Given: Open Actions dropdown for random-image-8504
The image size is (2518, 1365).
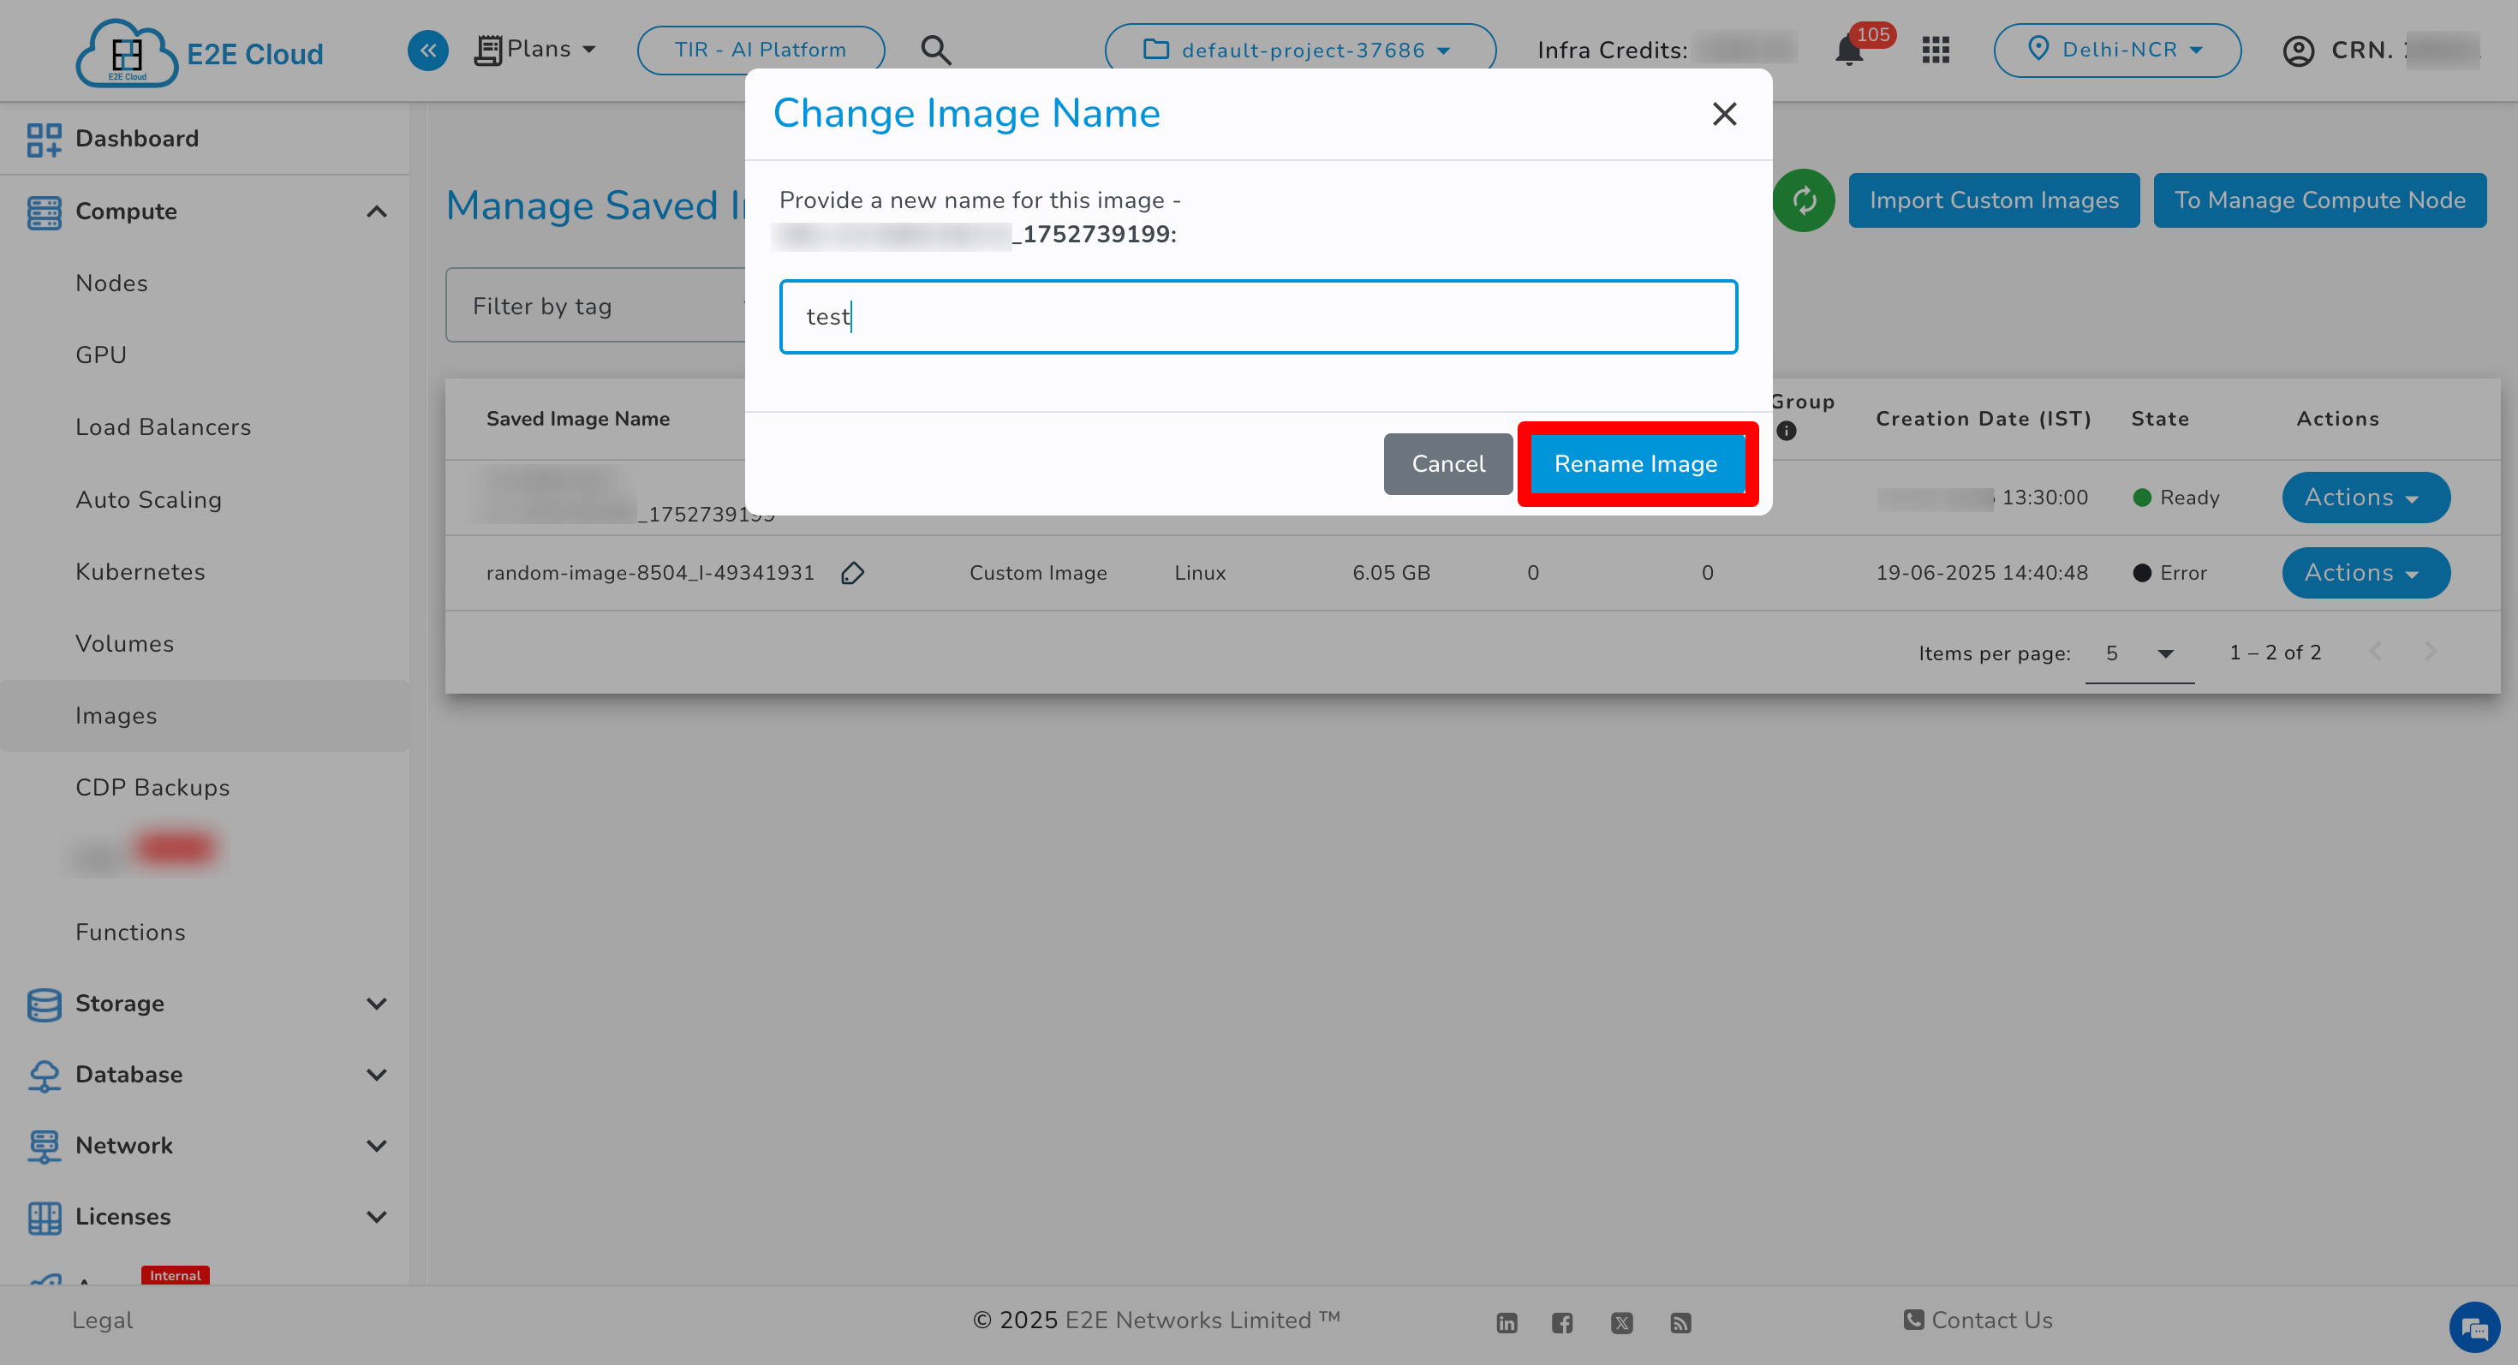Looking at the screenshot, I should click(2366, 573).
